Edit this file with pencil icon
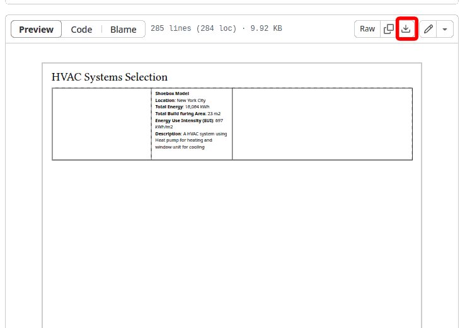 pos(428,29)
